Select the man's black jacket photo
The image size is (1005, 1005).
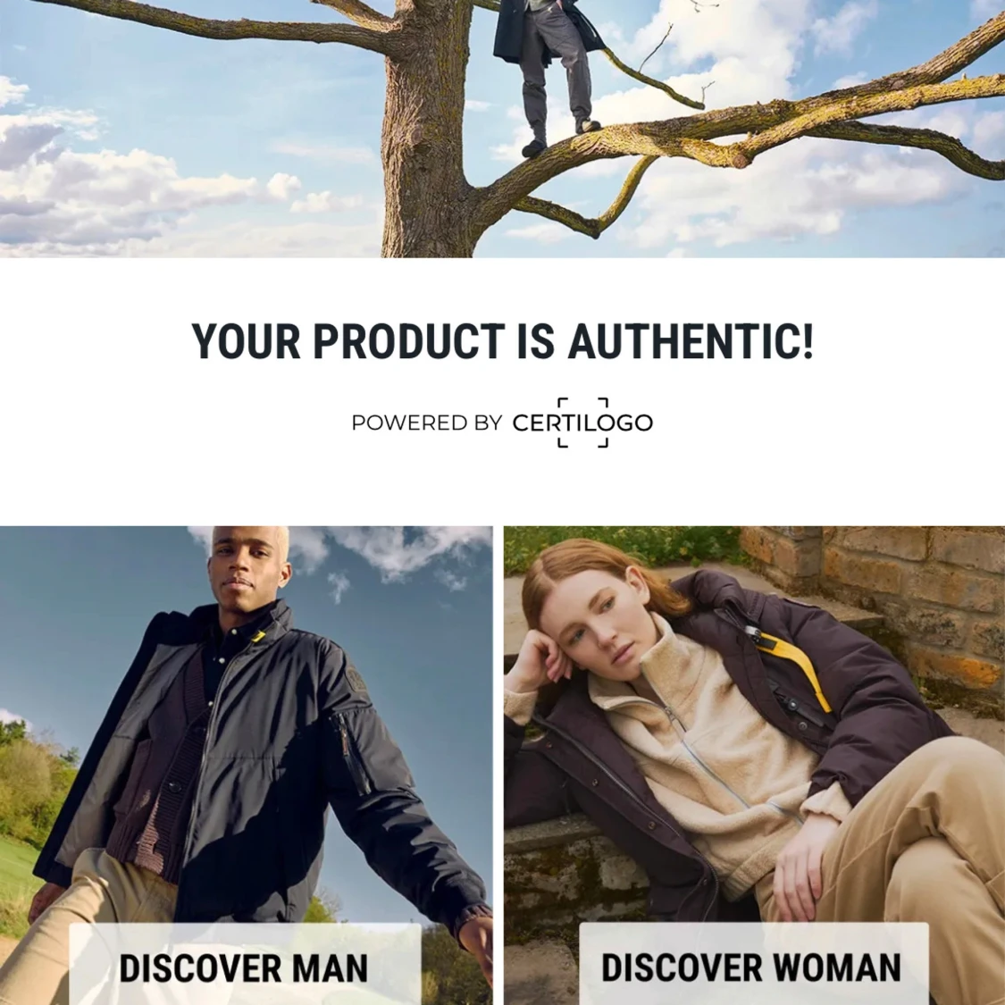tap(247, 766)
